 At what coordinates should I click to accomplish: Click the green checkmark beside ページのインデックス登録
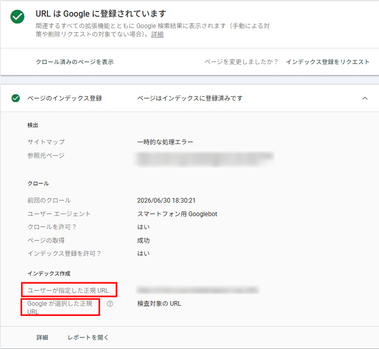click(x=16, y=98)
